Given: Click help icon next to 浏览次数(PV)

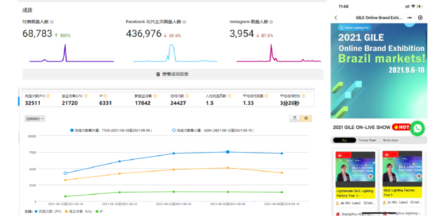Looking at the screenshot, I should pos(48,96).
